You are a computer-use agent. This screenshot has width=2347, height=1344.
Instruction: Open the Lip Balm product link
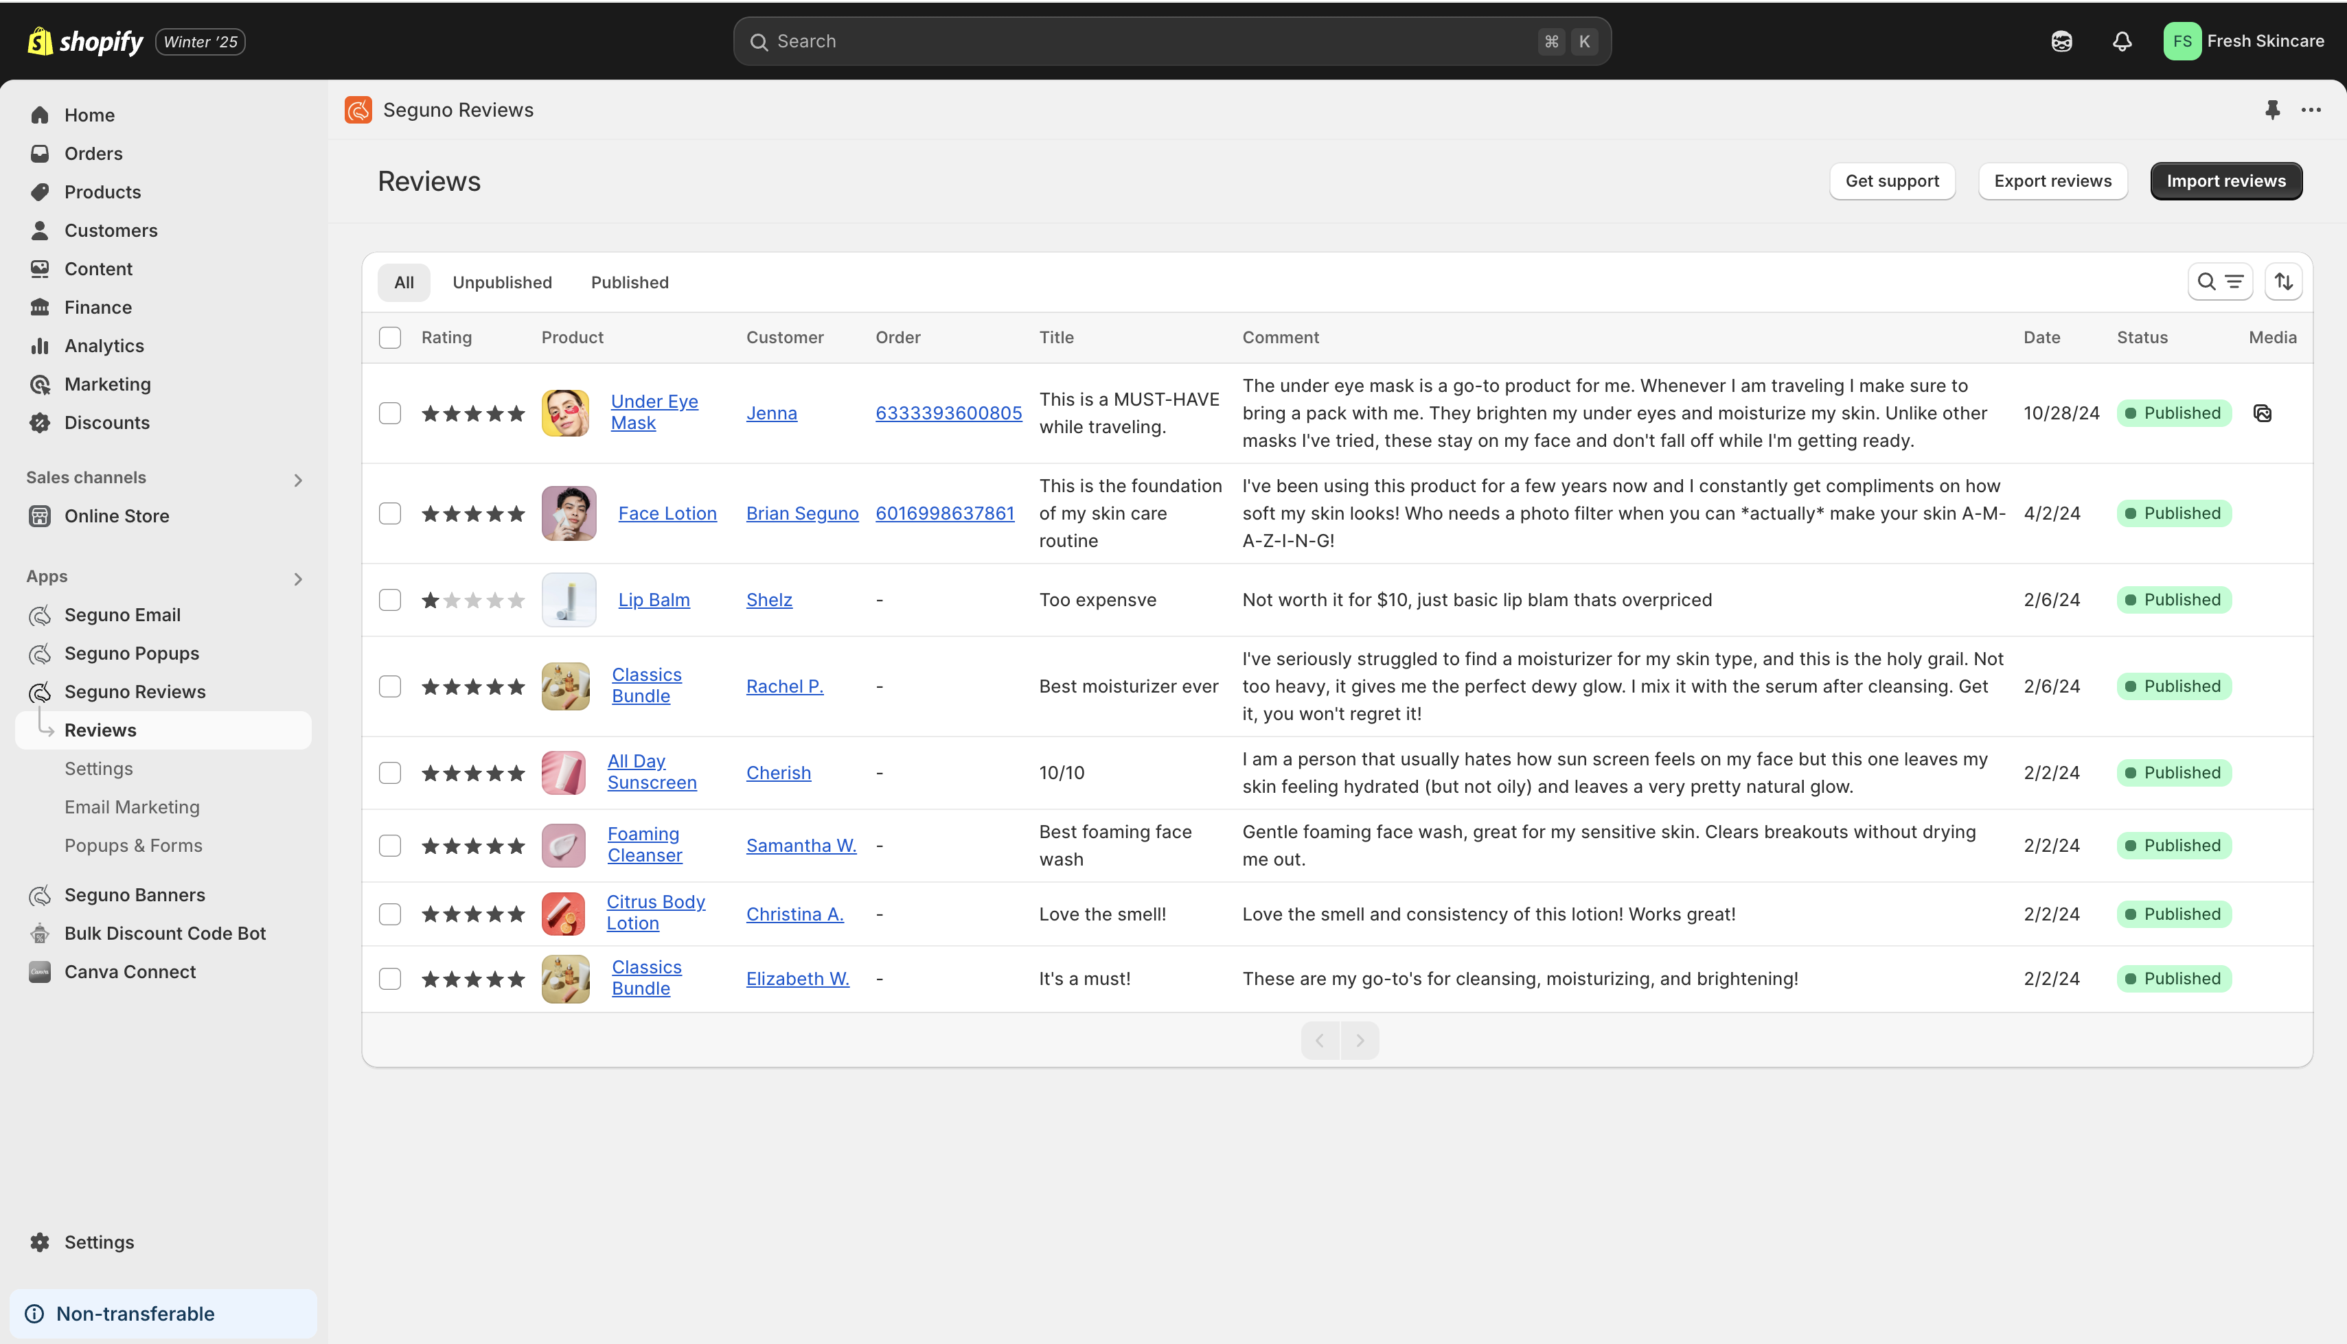coord(654,600)
